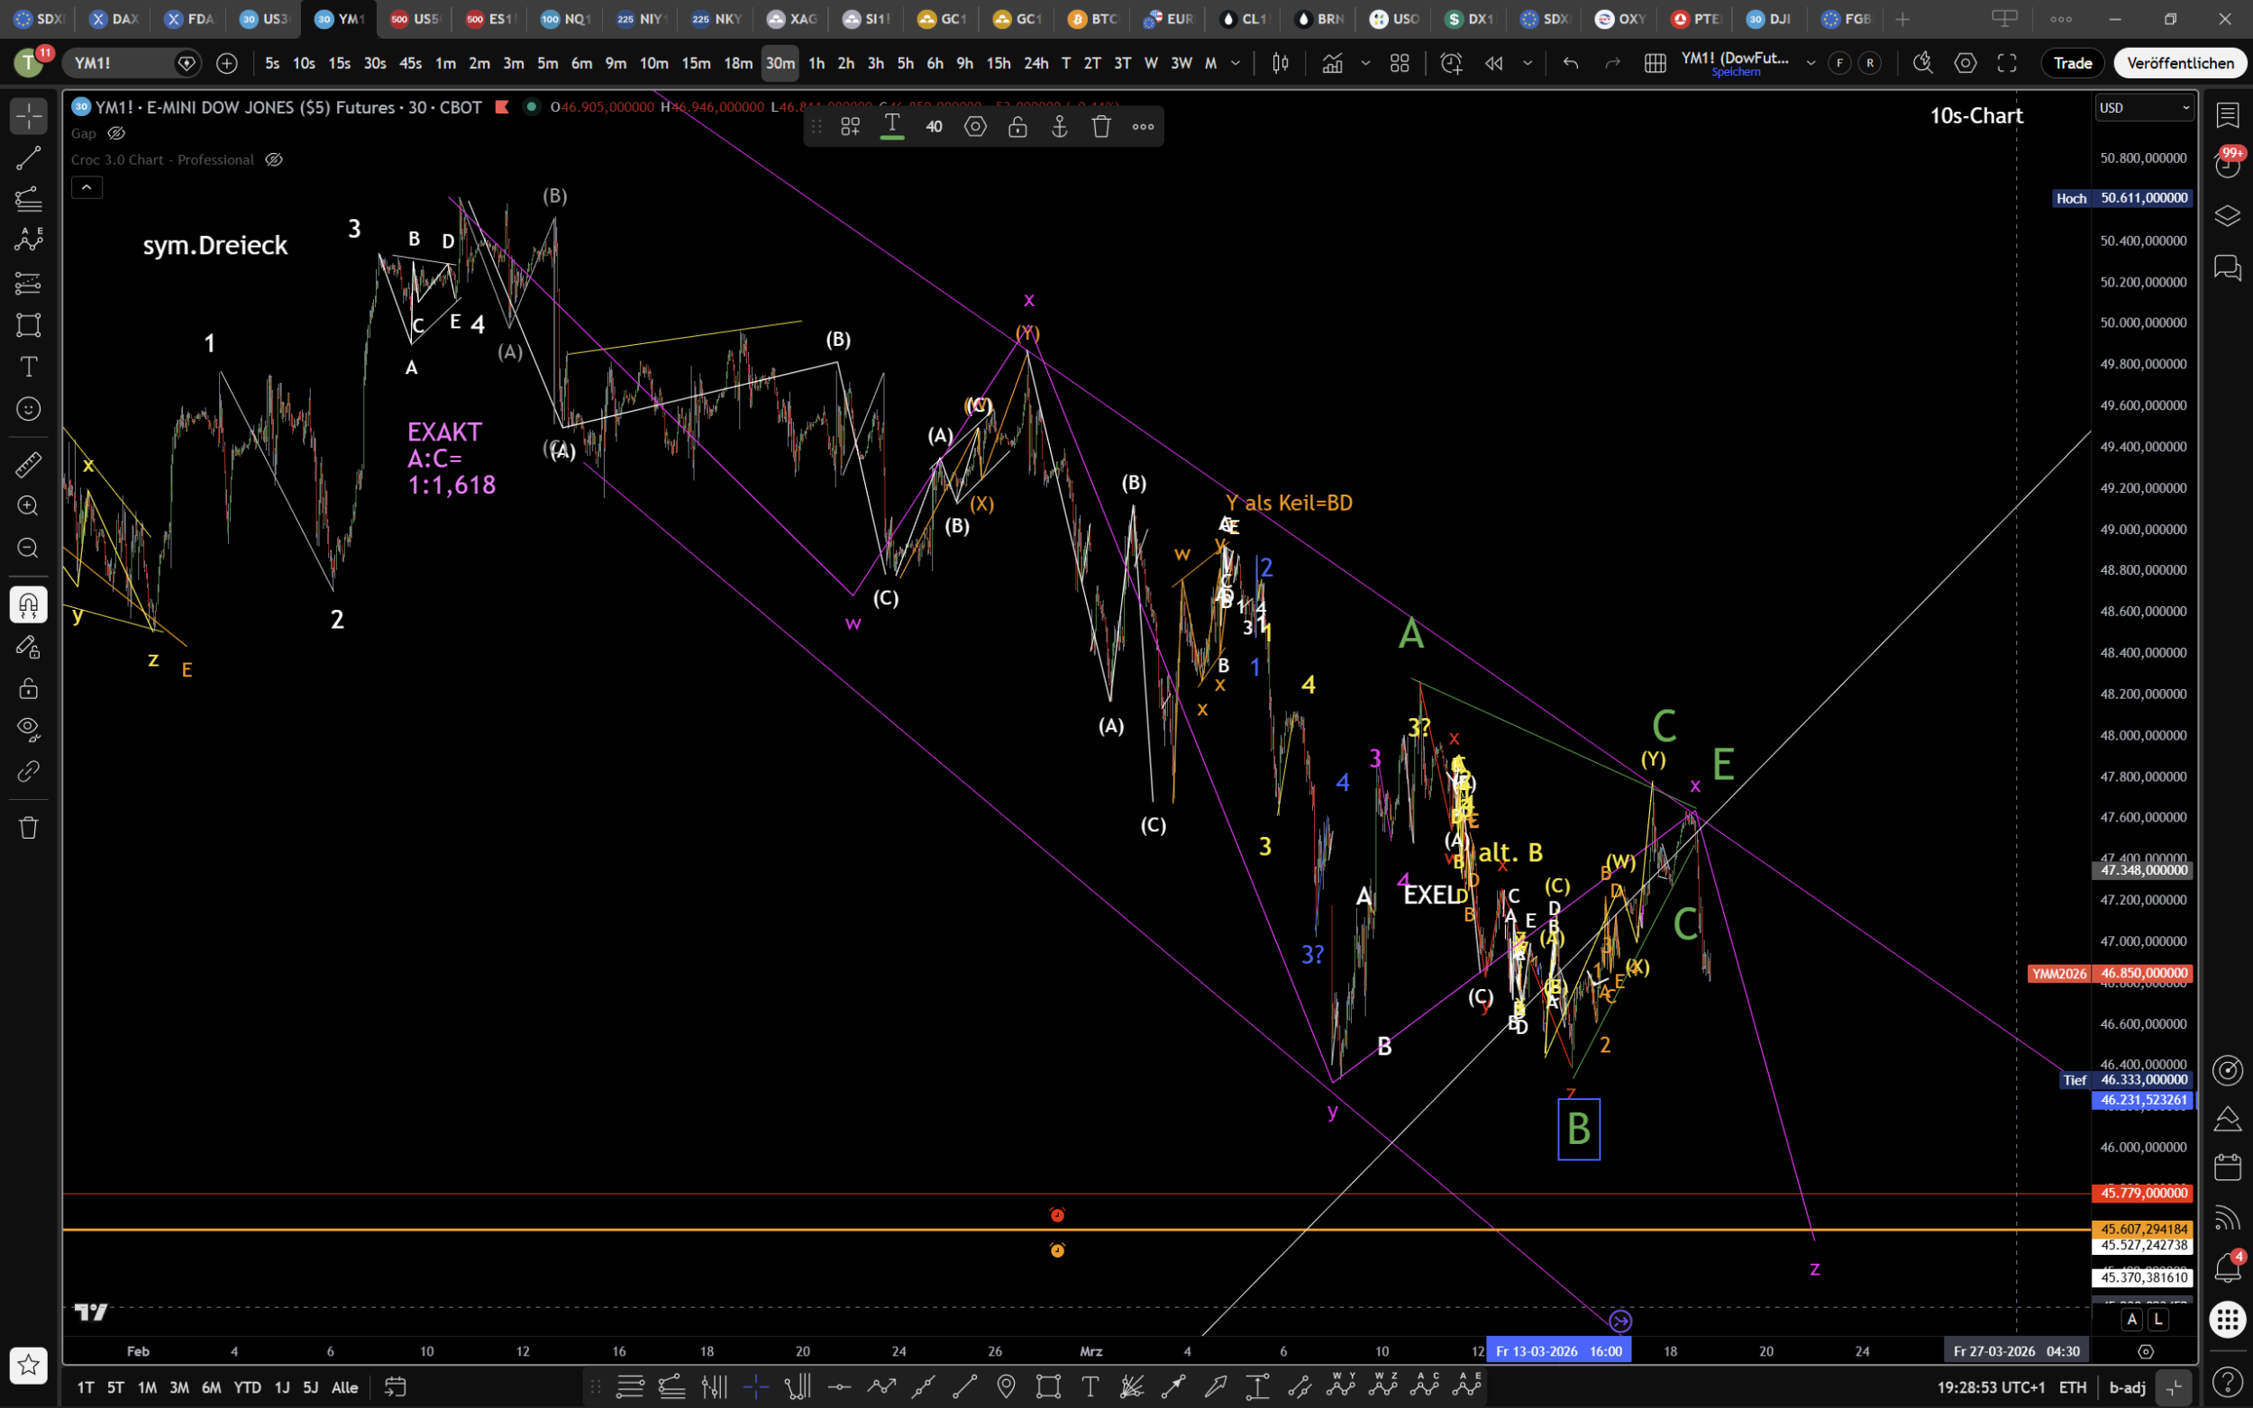Expand the timeframe list chevron after M
The height and width of the screenshot is (1408, 2253).
1236,63
